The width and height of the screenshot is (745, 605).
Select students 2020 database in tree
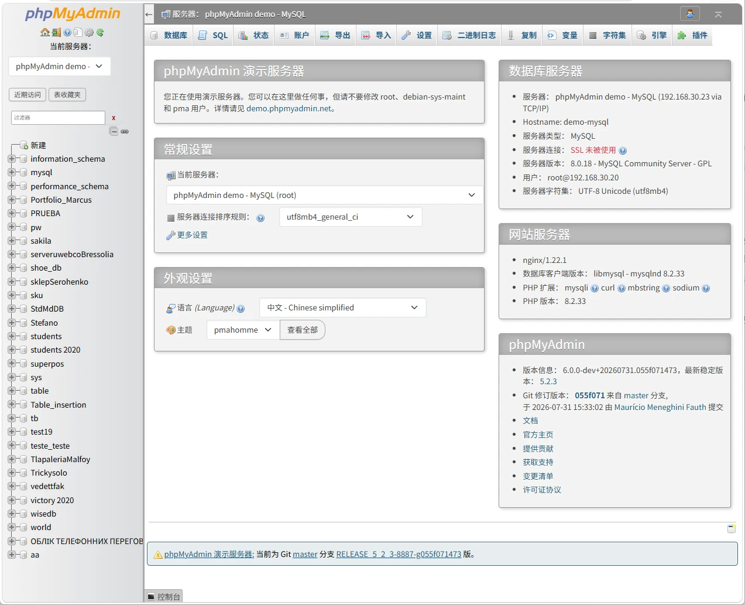click(56, 350)
